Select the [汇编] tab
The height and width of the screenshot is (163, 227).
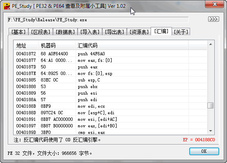161,31
